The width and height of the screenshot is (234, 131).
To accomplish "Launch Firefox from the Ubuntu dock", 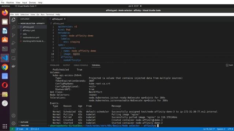I will coord(5,12).
